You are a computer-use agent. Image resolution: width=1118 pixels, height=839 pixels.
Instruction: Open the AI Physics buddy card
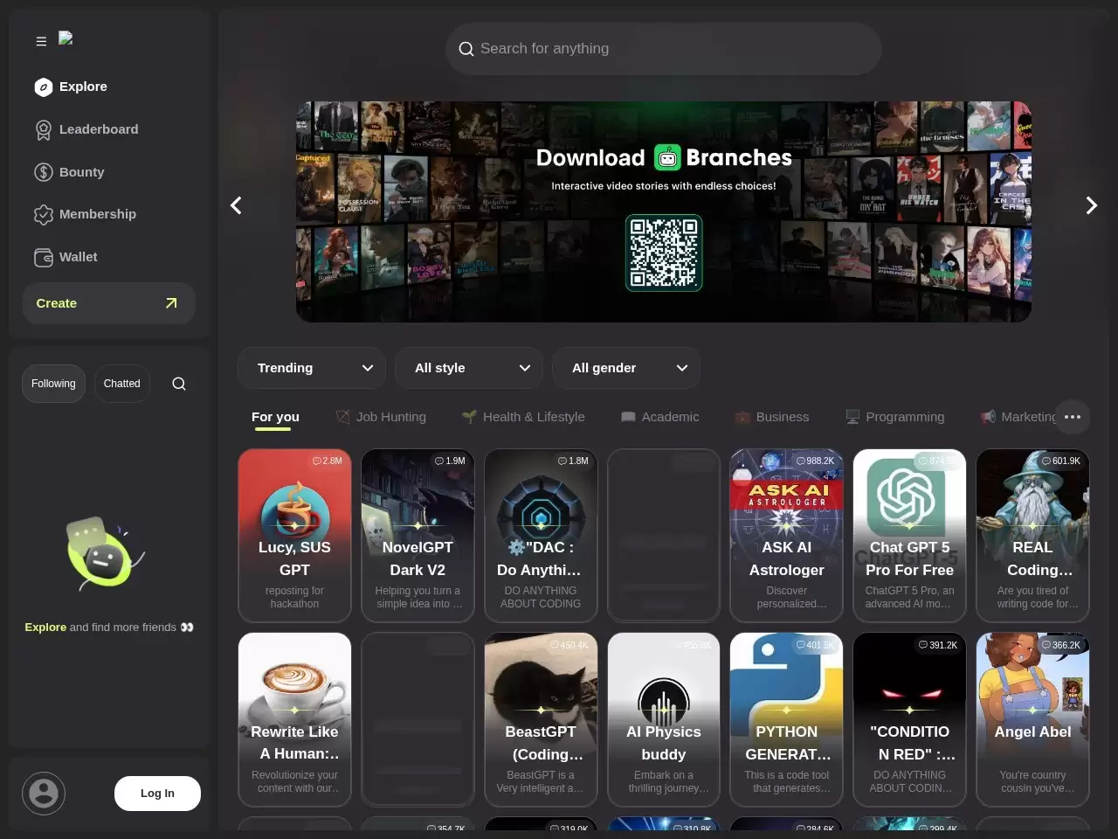coord(664,719)
